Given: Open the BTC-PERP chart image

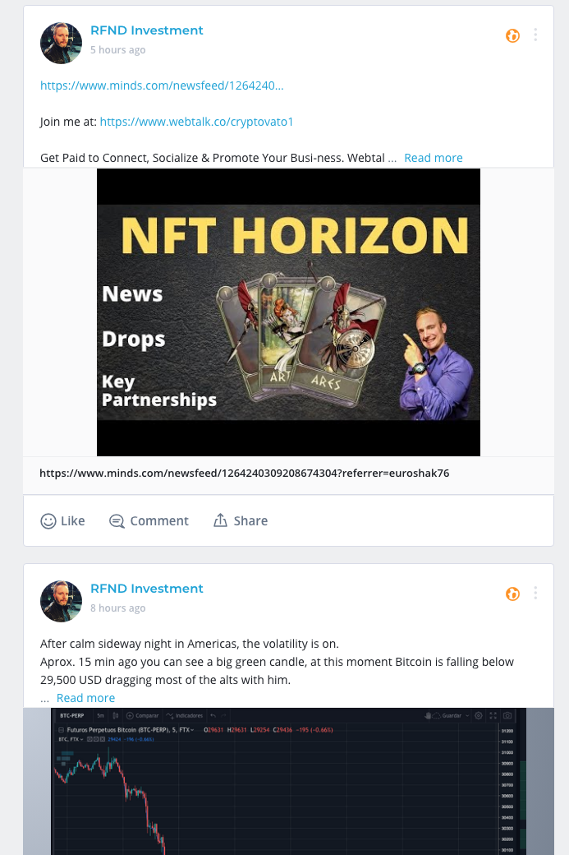Looking at the screenshot, I should [288, 781].
